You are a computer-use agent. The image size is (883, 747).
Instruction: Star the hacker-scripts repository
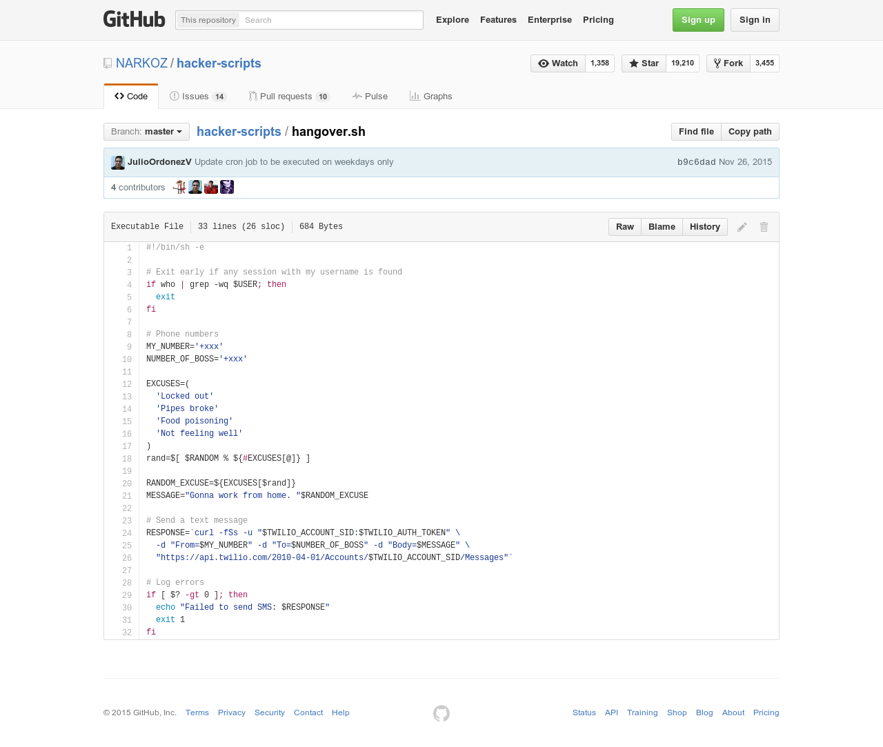(x=644, y=63)
